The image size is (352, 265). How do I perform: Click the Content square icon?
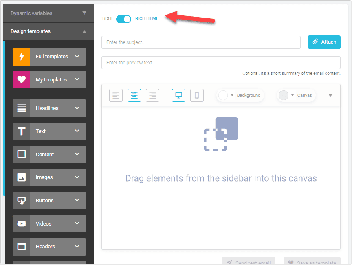(21, 154)
